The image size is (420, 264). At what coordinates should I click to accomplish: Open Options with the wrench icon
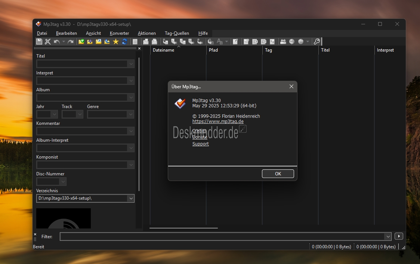pos(316,42)
